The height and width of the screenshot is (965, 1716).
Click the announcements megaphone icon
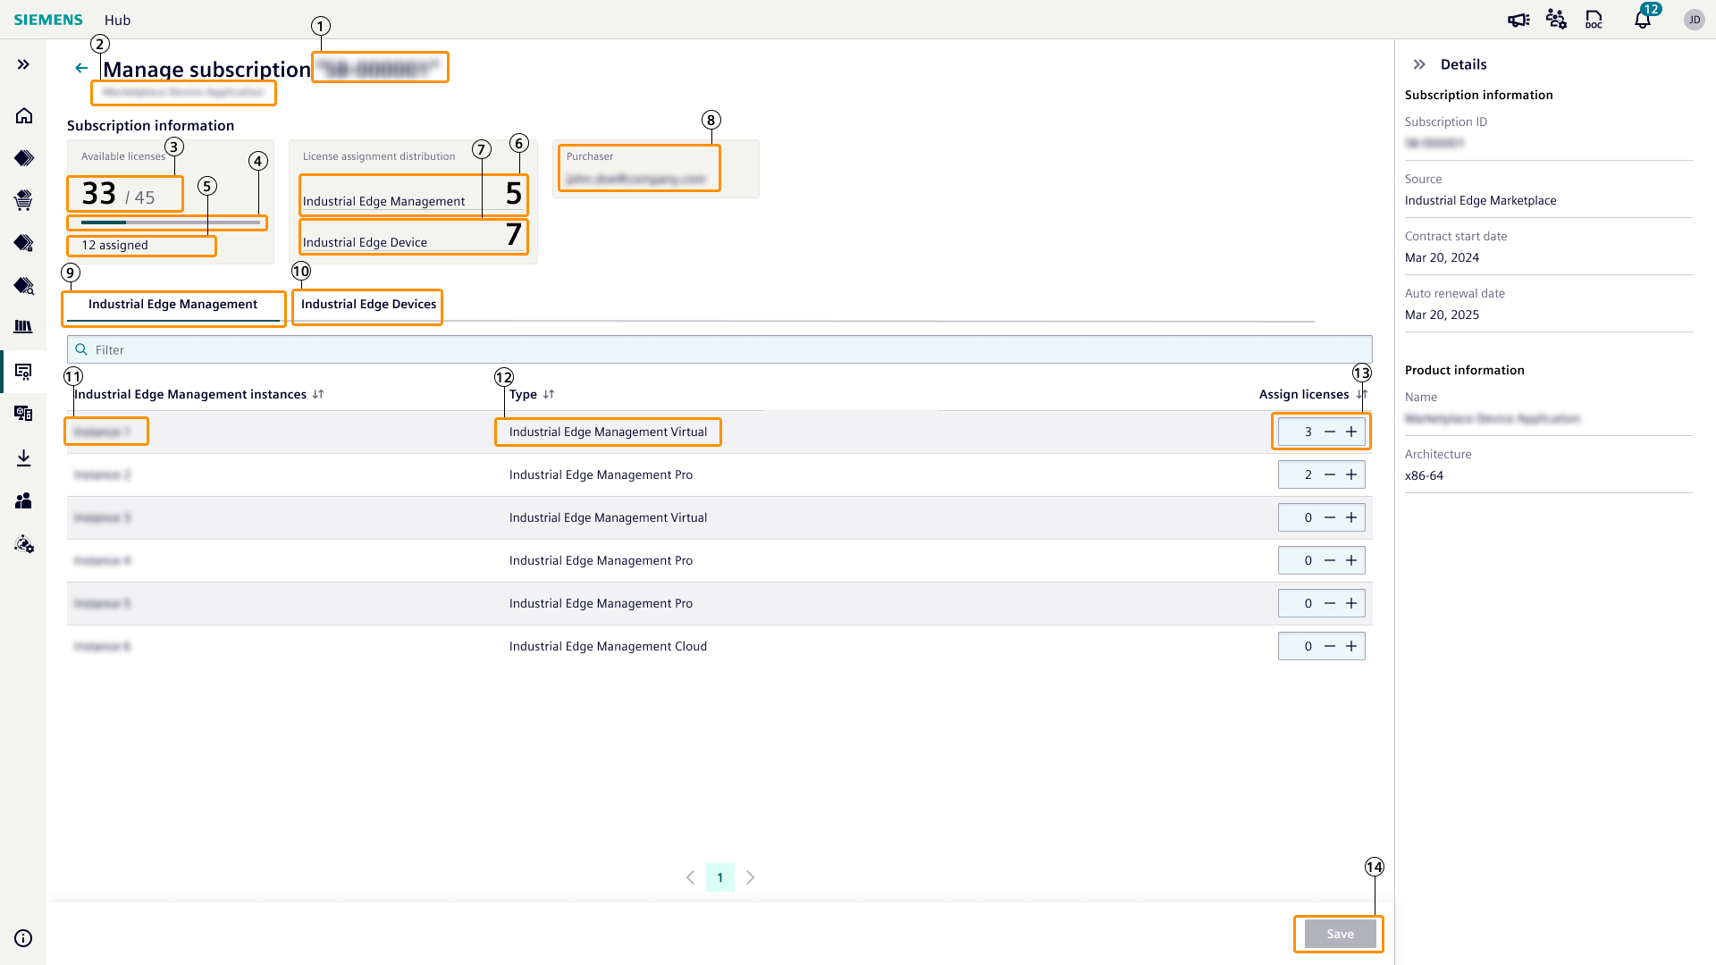(1518, 20)
